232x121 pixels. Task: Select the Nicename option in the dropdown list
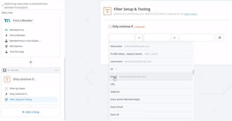[x=151, y=46]
